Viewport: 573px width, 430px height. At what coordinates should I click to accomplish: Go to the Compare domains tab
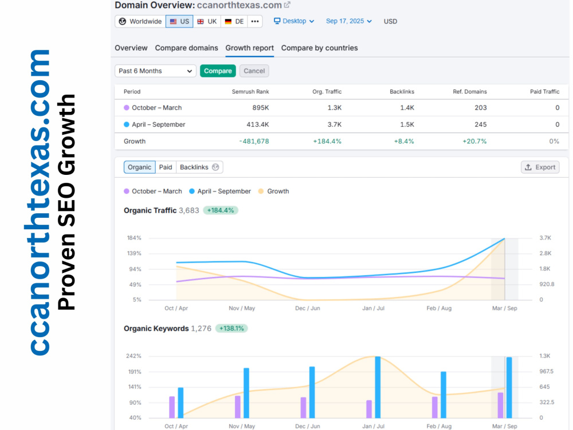pyautogui.click(x=186, y=48)
